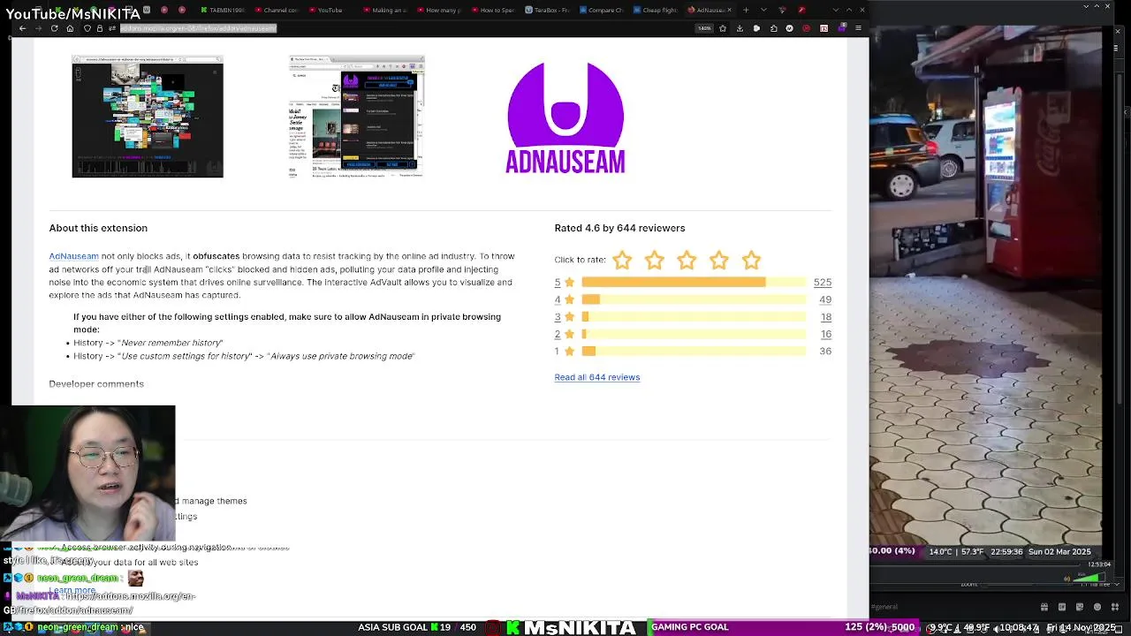Open the 18 three-star reviews count
The width and height of the screenshot is (1131, 636).
pyautogui.click(x=826, y=317)
